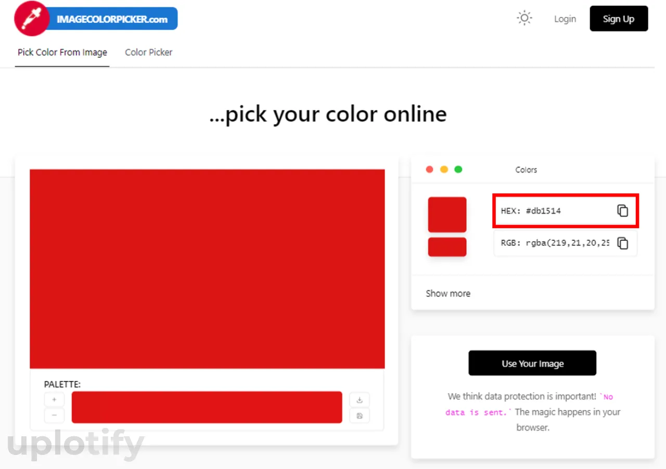Download the palette using download icon
The width and height of the screenshot is (666, 469).
point(360,400)
